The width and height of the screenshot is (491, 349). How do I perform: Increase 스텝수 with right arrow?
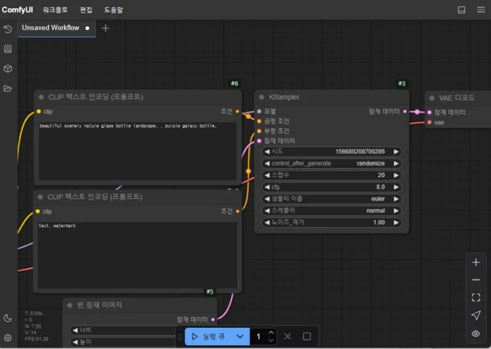(396, 175)
